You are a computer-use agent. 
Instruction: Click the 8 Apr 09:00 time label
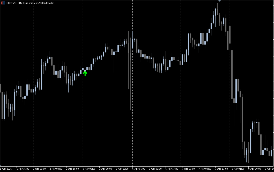click(255, 169)
